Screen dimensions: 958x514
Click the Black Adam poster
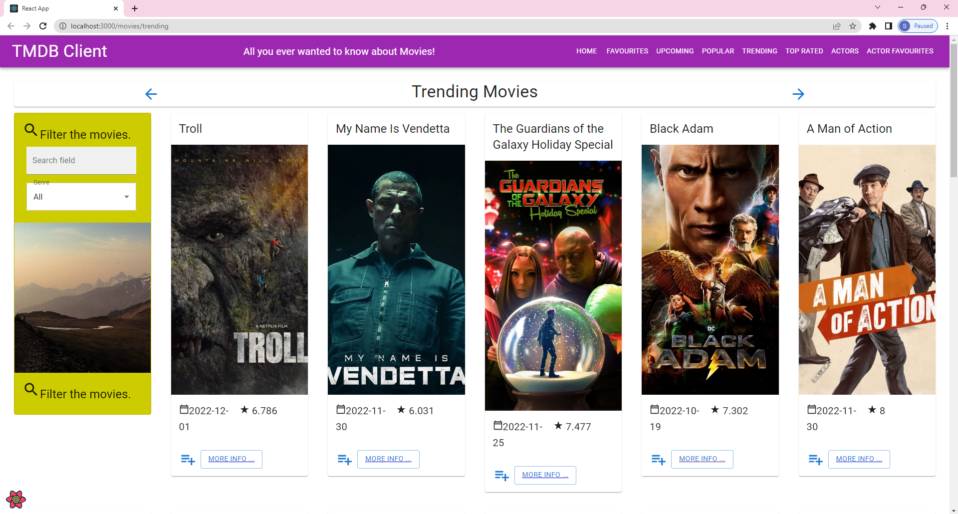[710, 269]
